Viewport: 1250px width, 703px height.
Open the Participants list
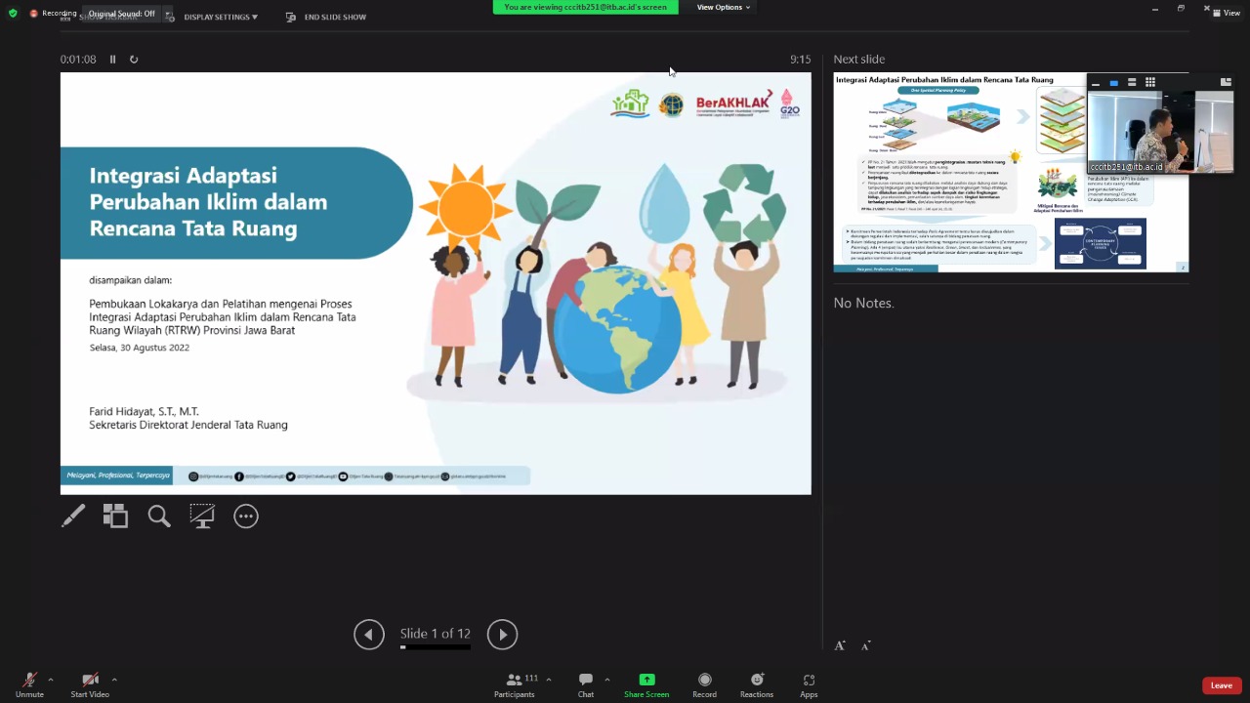tap(515, 684)
